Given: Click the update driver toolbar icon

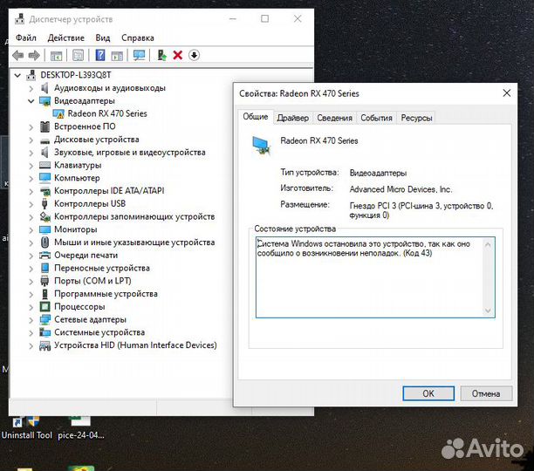Looking at the screenshot, I should 161,55.
